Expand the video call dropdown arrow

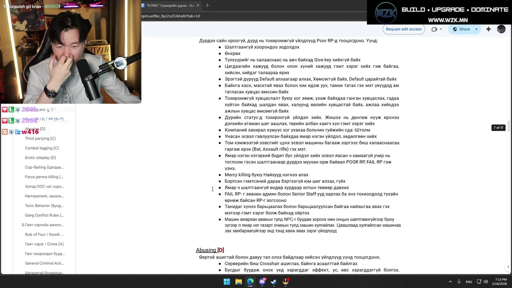441,29
